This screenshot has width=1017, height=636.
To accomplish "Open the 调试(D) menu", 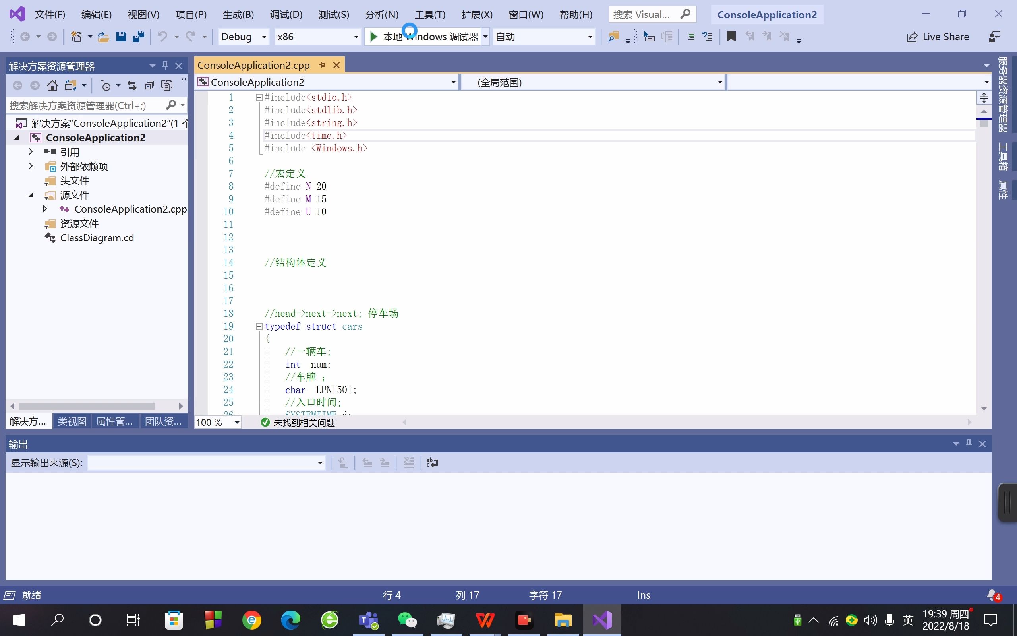I will tap(286, 15).
